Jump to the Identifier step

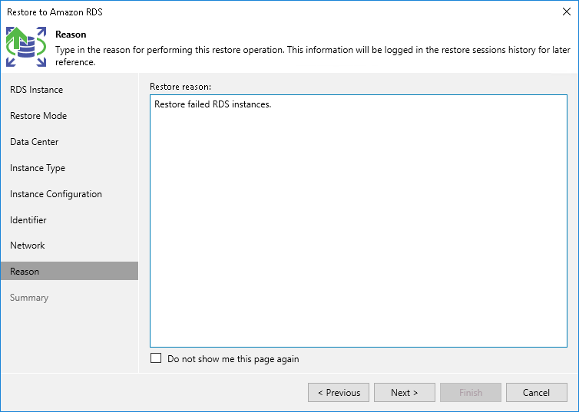click(28, 220)
